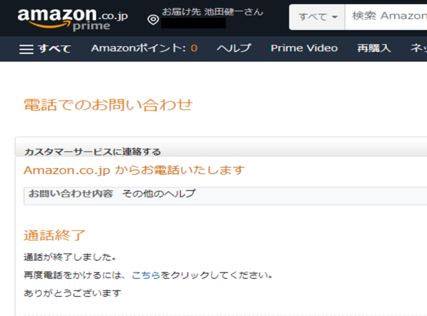427x316 pixels.
Task: Click the 電話でのお問い合わせ heading
Action: pos(107,105)
